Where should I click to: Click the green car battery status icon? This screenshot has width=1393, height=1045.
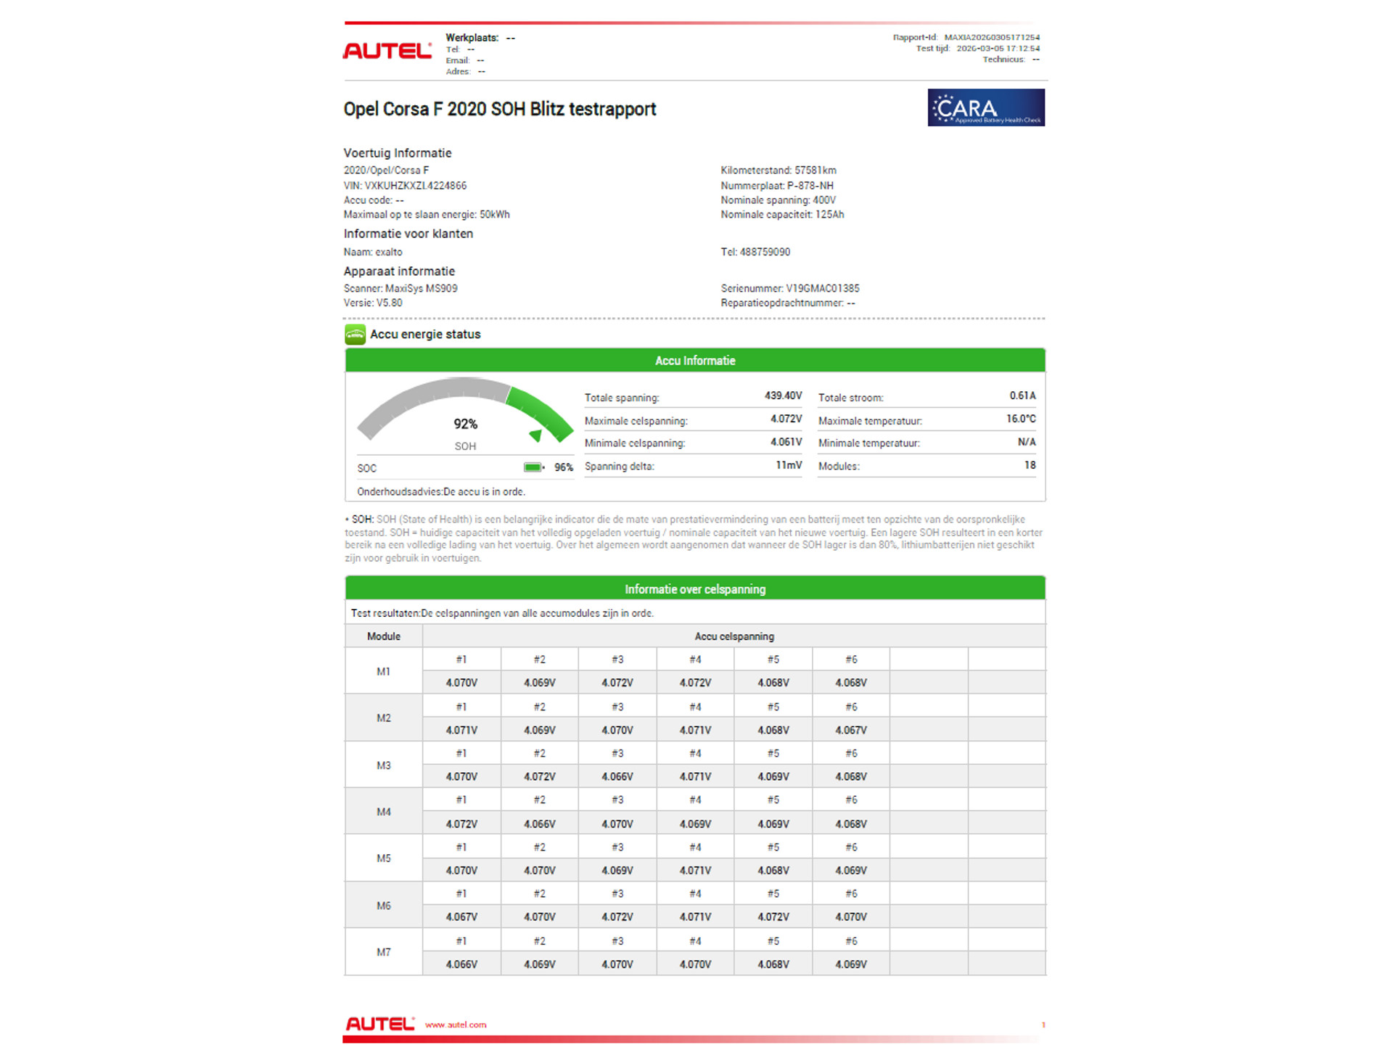coord(355,335)
